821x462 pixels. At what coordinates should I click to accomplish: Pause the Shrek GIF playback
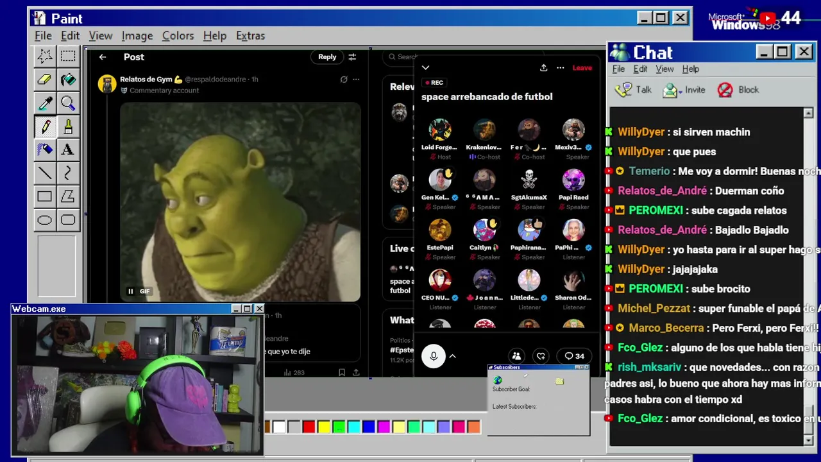pos(131,291)
